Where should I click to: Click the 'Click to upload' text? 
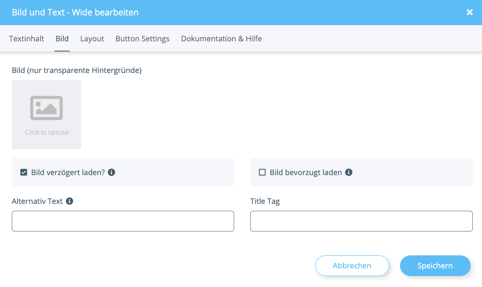click(x=46, y=133)
